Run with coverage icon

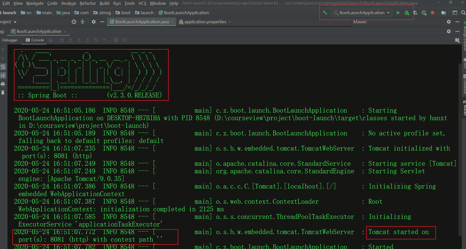click(x=415, y=13)
